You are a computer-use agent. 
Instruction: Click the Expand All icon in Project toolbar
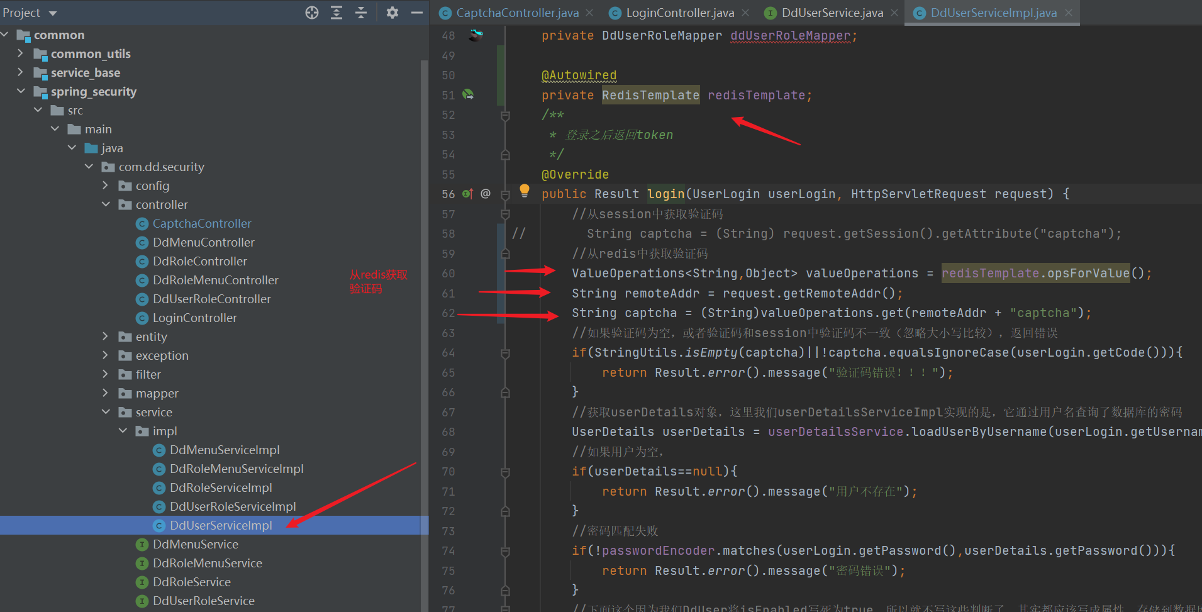pyautogui.click(x=336, y=12)
